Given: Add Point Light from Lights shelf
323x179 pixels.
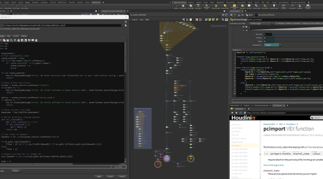Looking at the screenshot, I should tap(183, 6).
